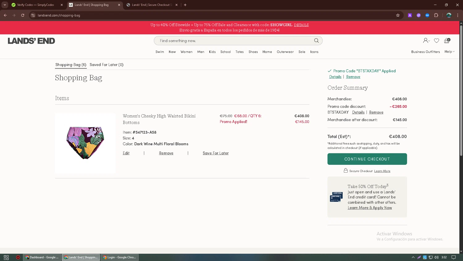Open the volume icon in system tray
The height and width of the screenshot is (261, 463).
[436, 257]
